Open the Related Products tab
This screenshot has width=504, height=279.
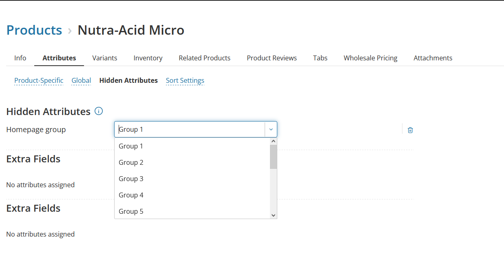point(204,58)
